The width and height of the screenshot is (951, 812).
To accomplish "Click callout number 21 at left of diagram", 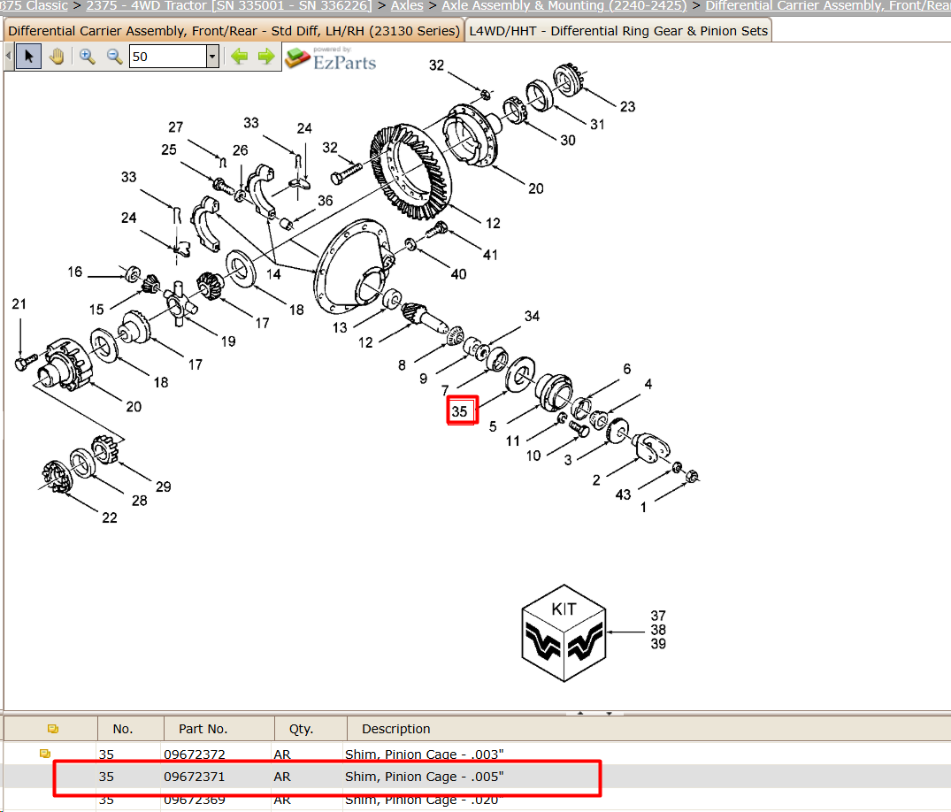I will click(19, 303).
